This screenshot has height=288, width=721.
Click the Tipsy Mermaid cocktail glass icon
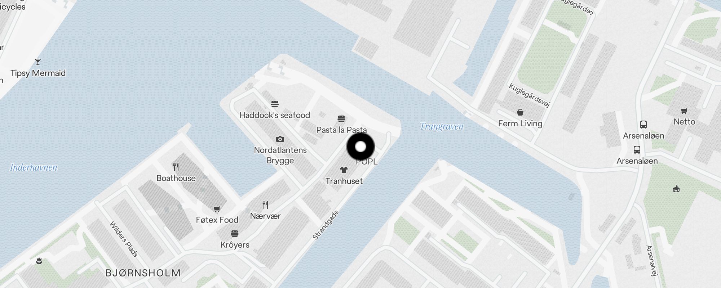[38, 62]
